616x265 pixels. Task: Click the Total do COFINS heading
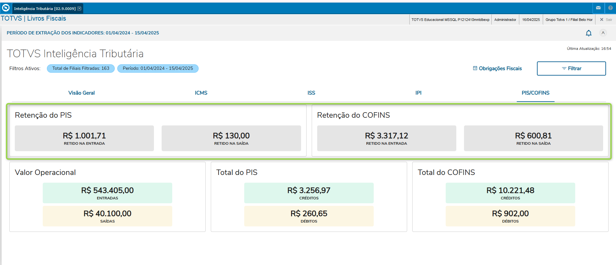point(446,172)
